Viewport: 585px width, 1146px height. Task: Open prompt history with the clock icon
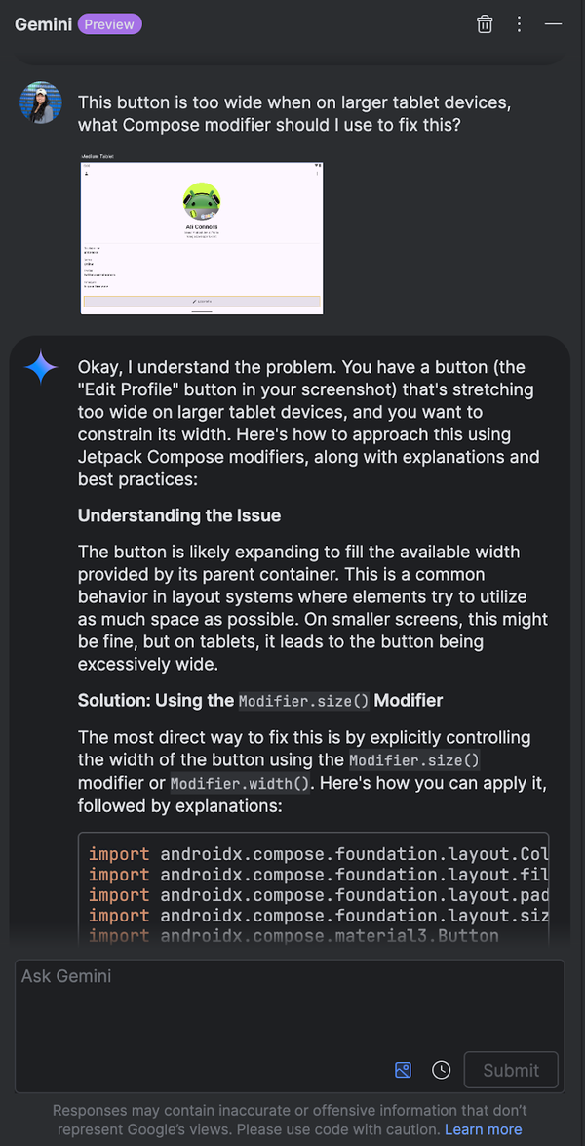pos(441,1070)
